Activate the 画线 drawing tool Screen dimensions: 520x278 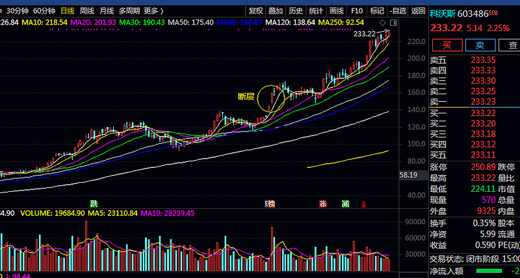click(x=337, y=11)
